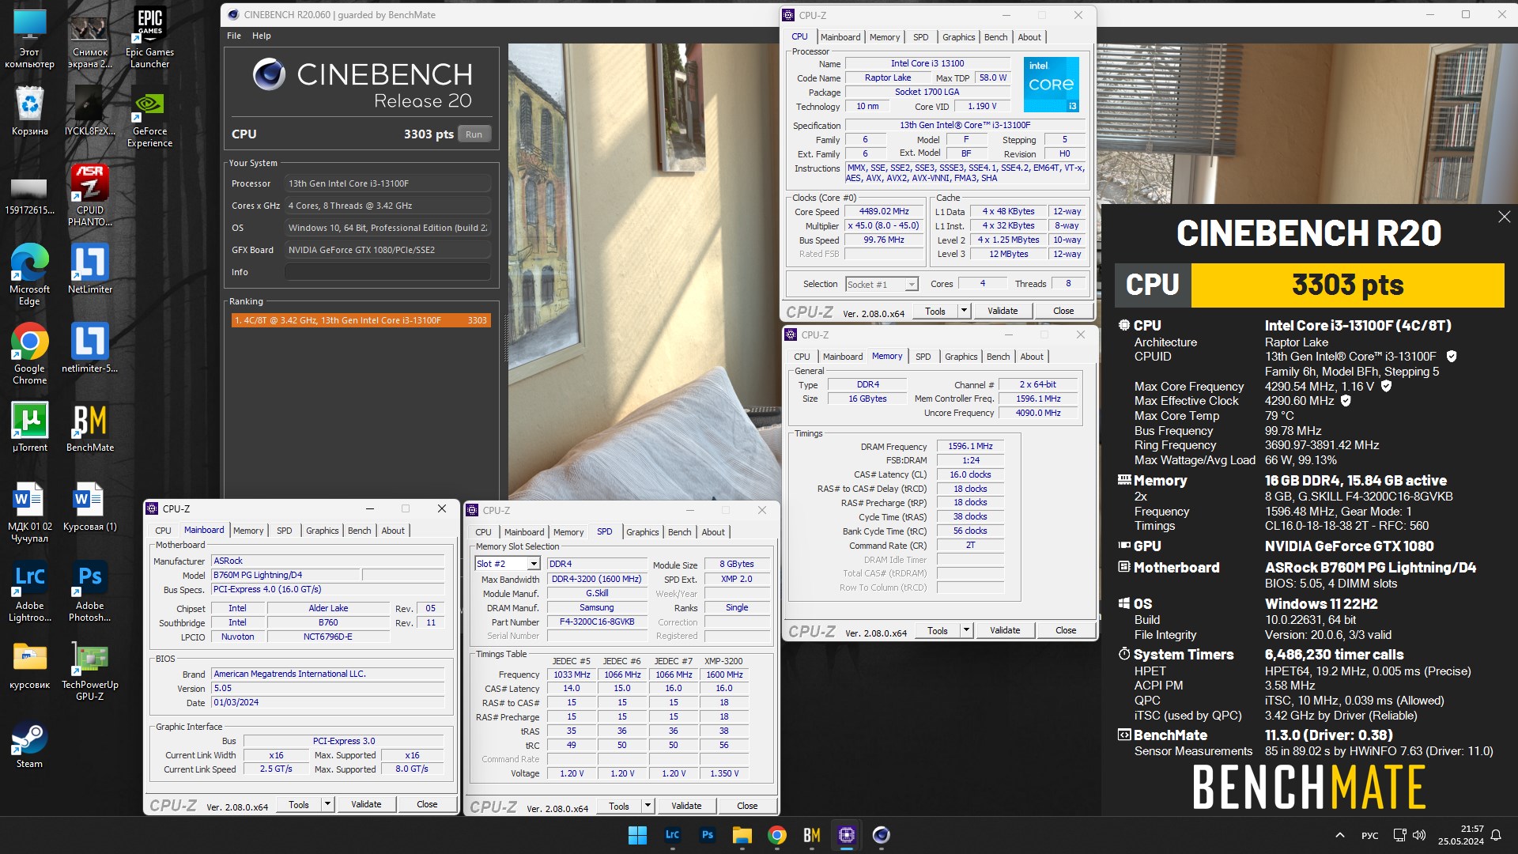The height and width of the screenshot is (854, 1518).
Task: Click Tools button in SPD CPU-Z window
Action: click(x=619, y=806)
